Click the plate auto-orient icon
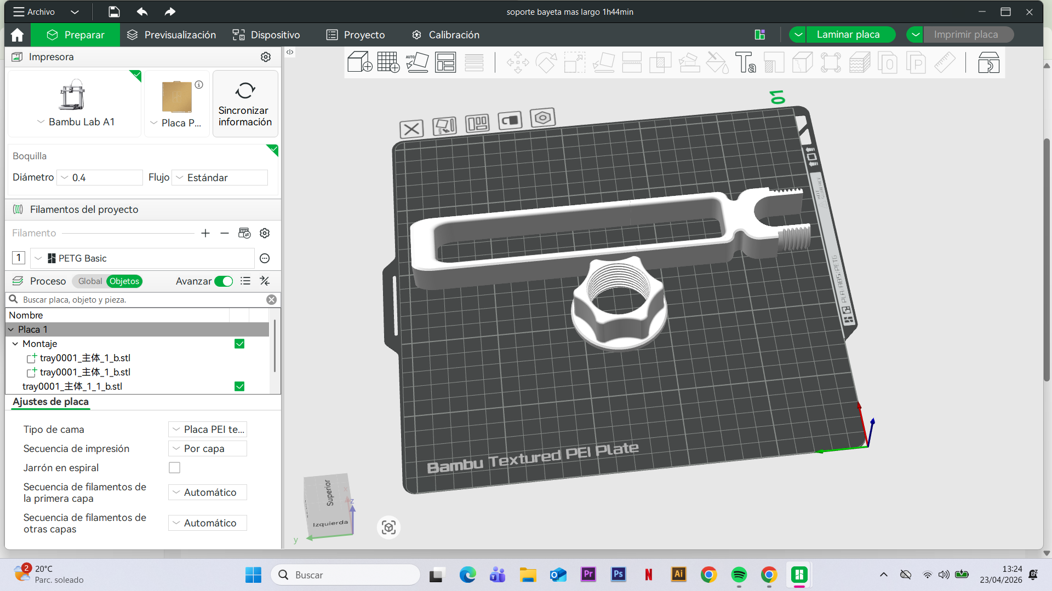The height and width of the screenshot is (591, 1052). [x=444, y=126]
